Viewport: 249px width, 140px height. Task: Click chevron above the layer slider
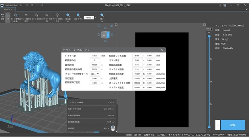pos(209,33)
